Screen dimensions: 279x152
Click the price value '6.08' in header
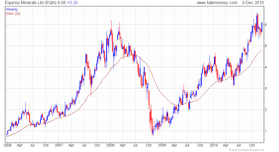62,3
